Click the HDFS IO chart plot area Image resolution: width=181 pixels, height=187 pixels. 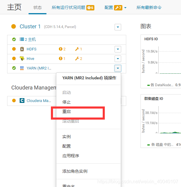coord(170,60)
